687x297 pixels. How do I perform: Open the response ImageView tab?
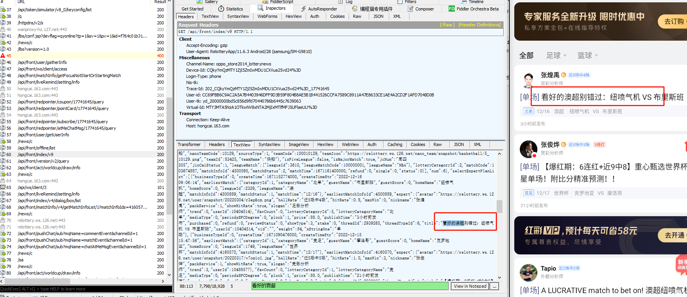299,144
